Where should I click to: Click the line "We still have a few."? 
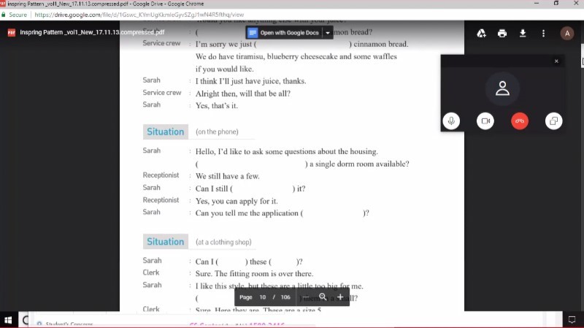228,176
